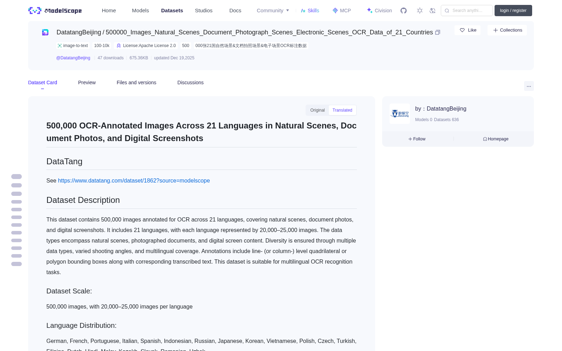This screenshot has height=351, width=562.
Task: Open by DatatangBeijing profile name
Action: coord(441,109)
